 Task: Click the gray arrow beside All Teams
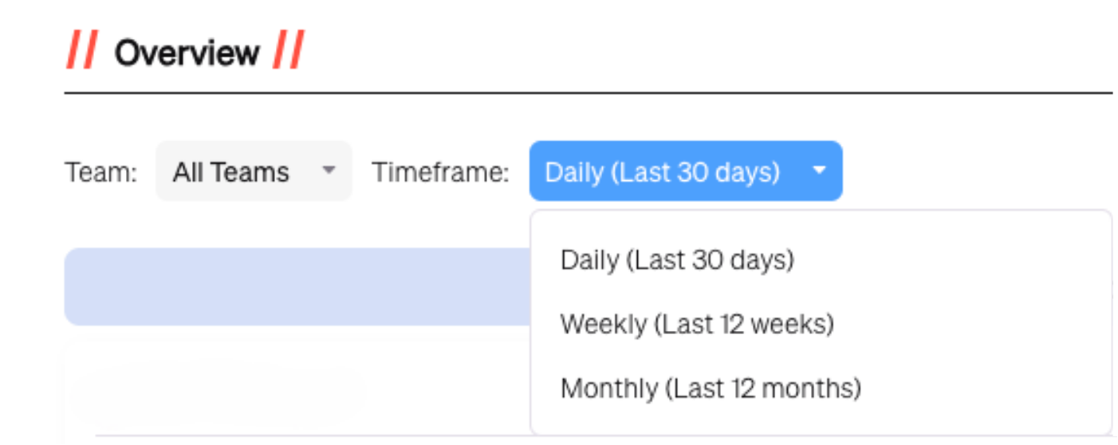tap(328, 171)
